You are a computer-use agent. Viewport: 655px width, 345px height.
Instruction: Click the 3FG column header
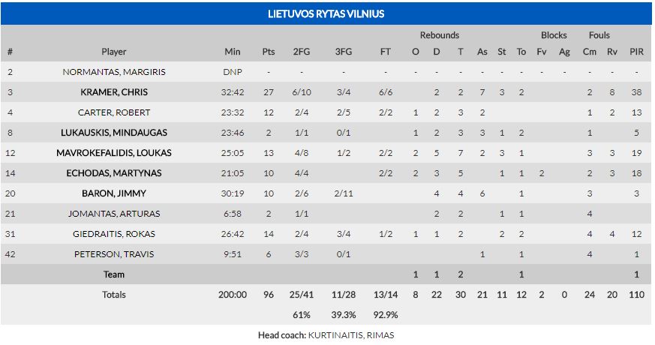click(x=344, y=52)
